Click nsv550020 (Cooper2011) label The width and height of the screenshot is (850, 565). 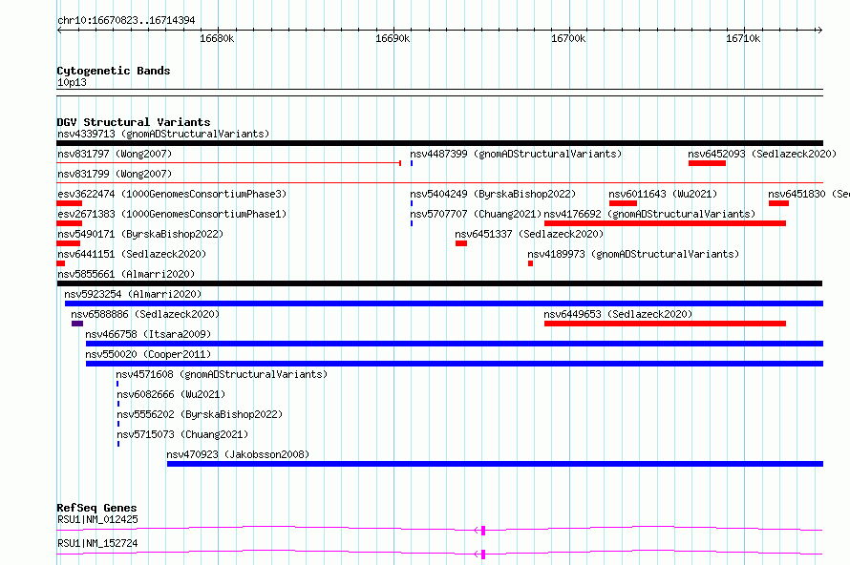pos(148,354)
